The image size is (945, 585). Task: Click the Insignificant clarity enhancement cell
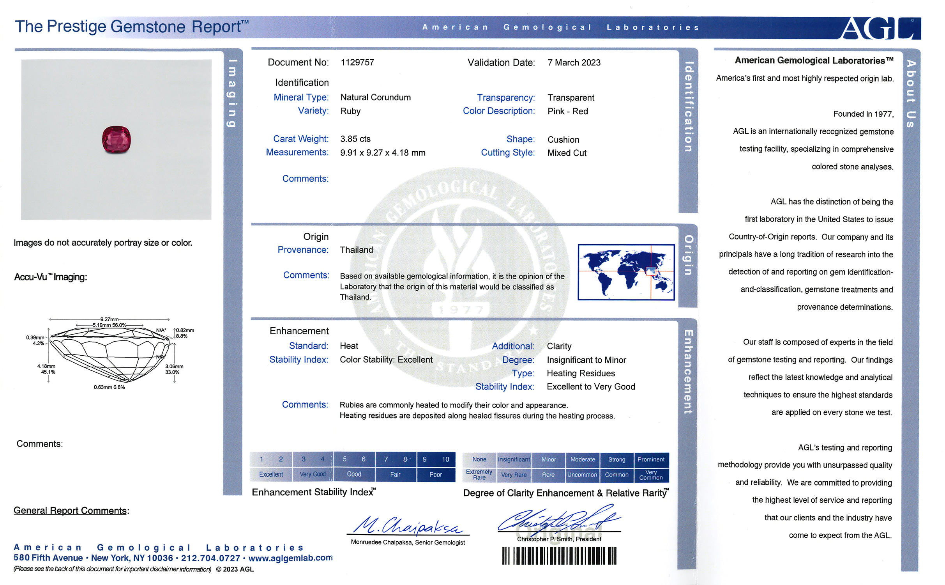514,459
